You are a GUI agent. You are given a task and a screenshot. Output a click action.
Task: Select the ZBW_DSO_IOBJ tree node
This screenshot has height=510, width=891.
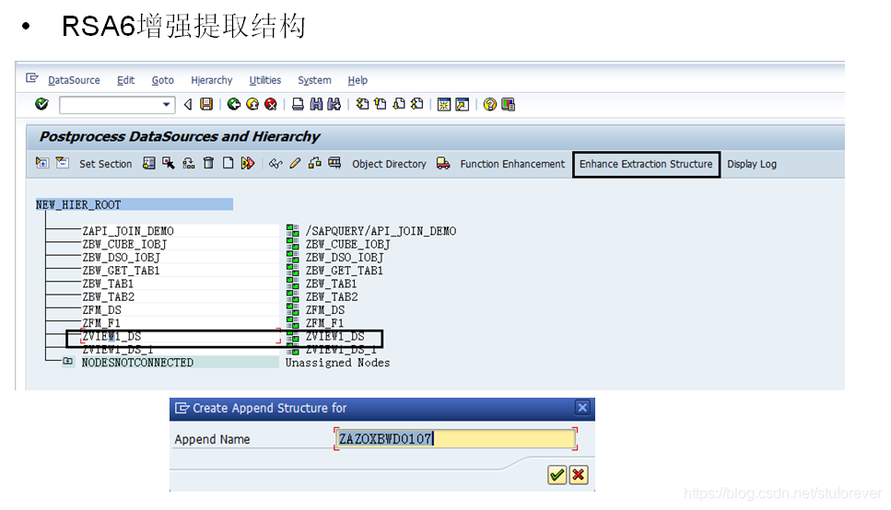121,257
